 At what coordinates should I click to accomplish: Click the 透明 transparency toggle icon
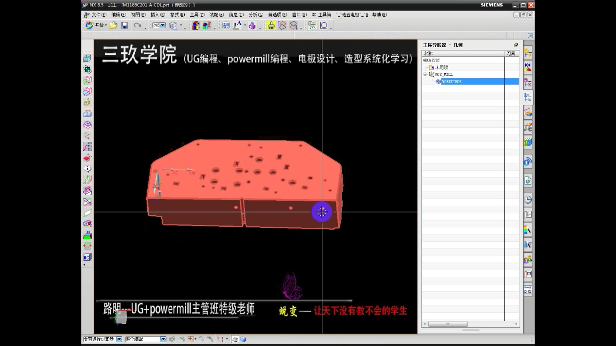pyautogui.click(x=226, y=25)
